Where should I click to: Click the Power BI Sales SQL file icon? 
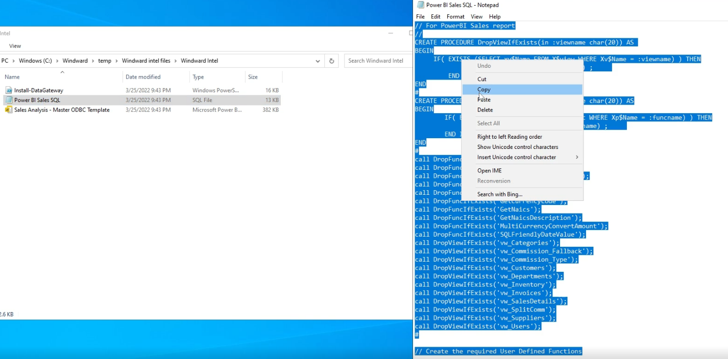(x=9, y=100)
